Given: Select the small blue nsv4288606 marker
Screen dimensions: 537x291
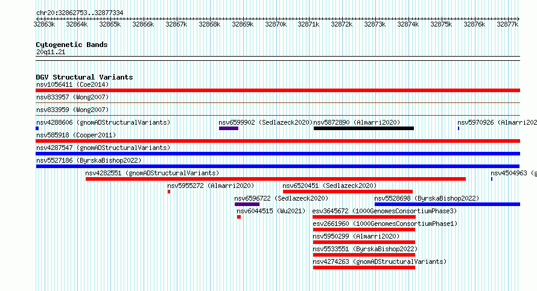Looking at the screenshot, I should pos(37,128).
